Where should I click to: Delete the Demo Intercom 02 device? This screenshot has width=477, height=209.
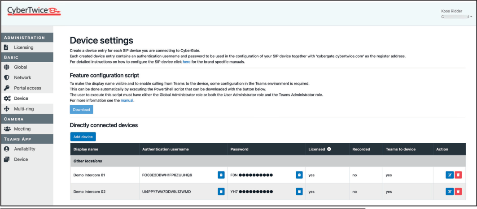458,192
